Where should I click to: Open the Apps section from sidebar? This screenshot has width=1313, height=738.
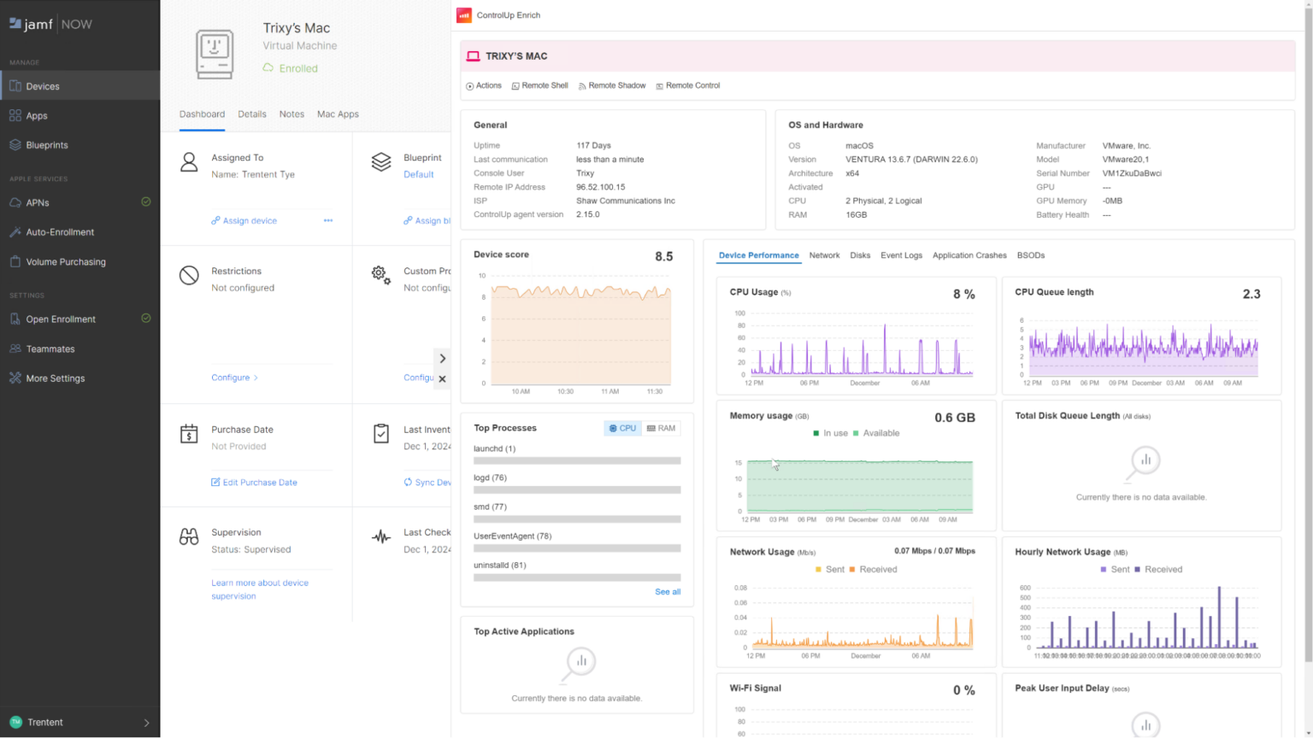34,115
